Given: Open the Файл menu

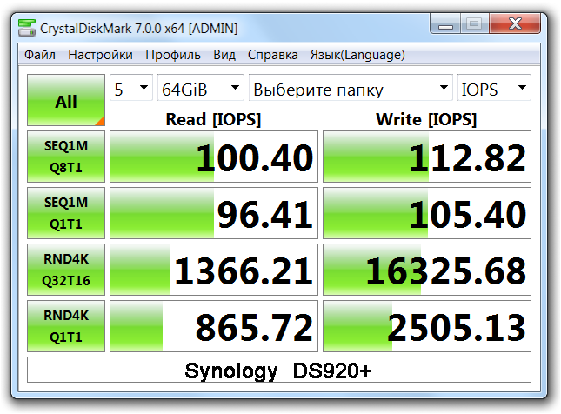Looking at the screenshot, I should (40, 55).
